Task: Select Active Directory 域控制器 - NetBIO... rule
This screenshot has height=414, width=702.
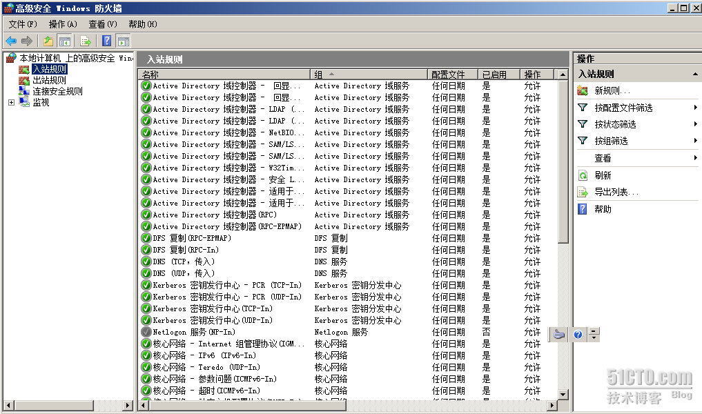Action: pyautogui.click(x=228, y=132)
